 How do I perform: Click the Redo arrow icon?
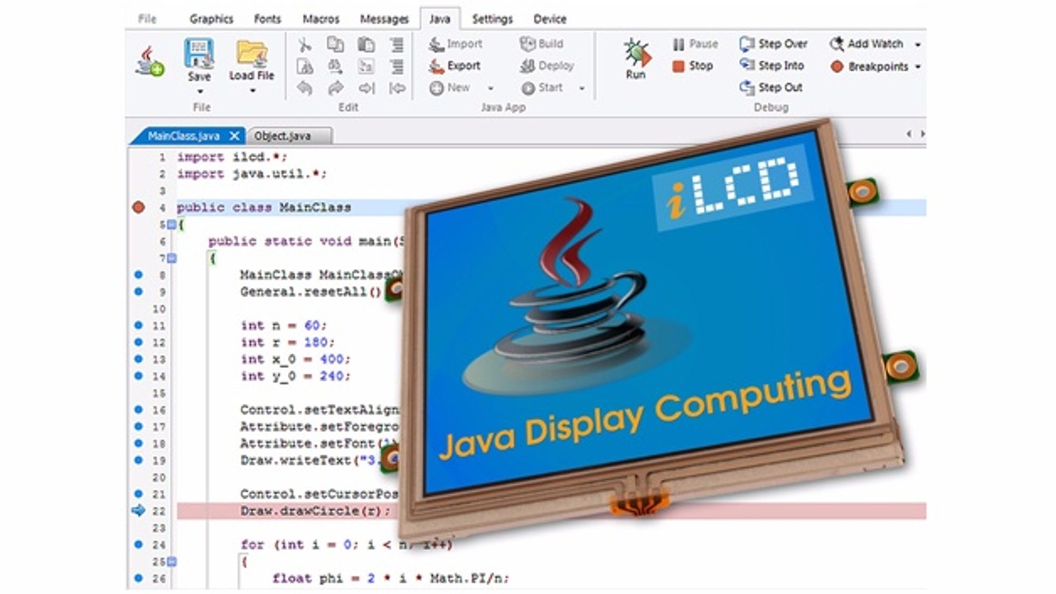point(335,88)
